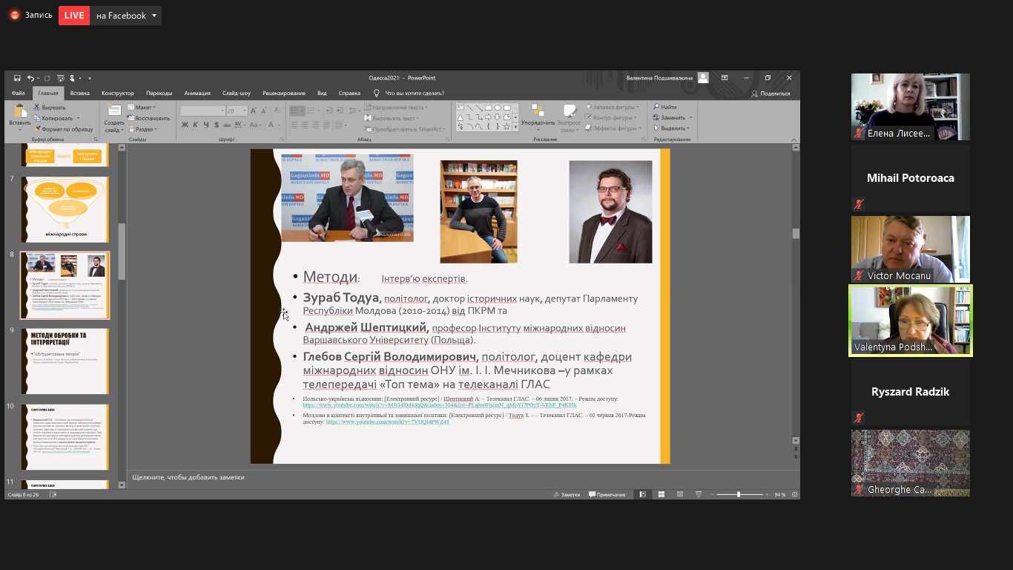Click fit slide to window icon
The height and width of the screenshot is (570, 1013).
pyautogui.click(x=793, y=494)
